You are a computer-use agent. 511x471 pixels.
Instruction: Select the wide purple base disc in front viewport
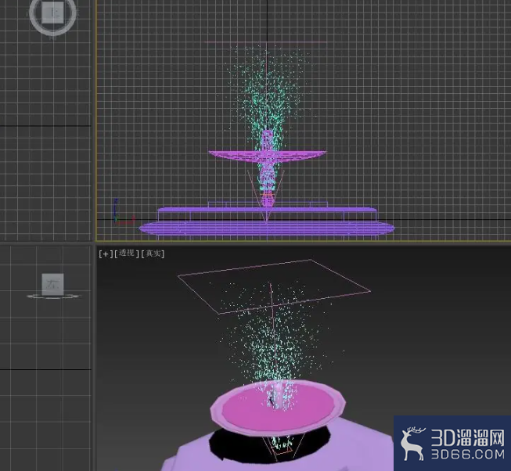(x=267, y=228)
